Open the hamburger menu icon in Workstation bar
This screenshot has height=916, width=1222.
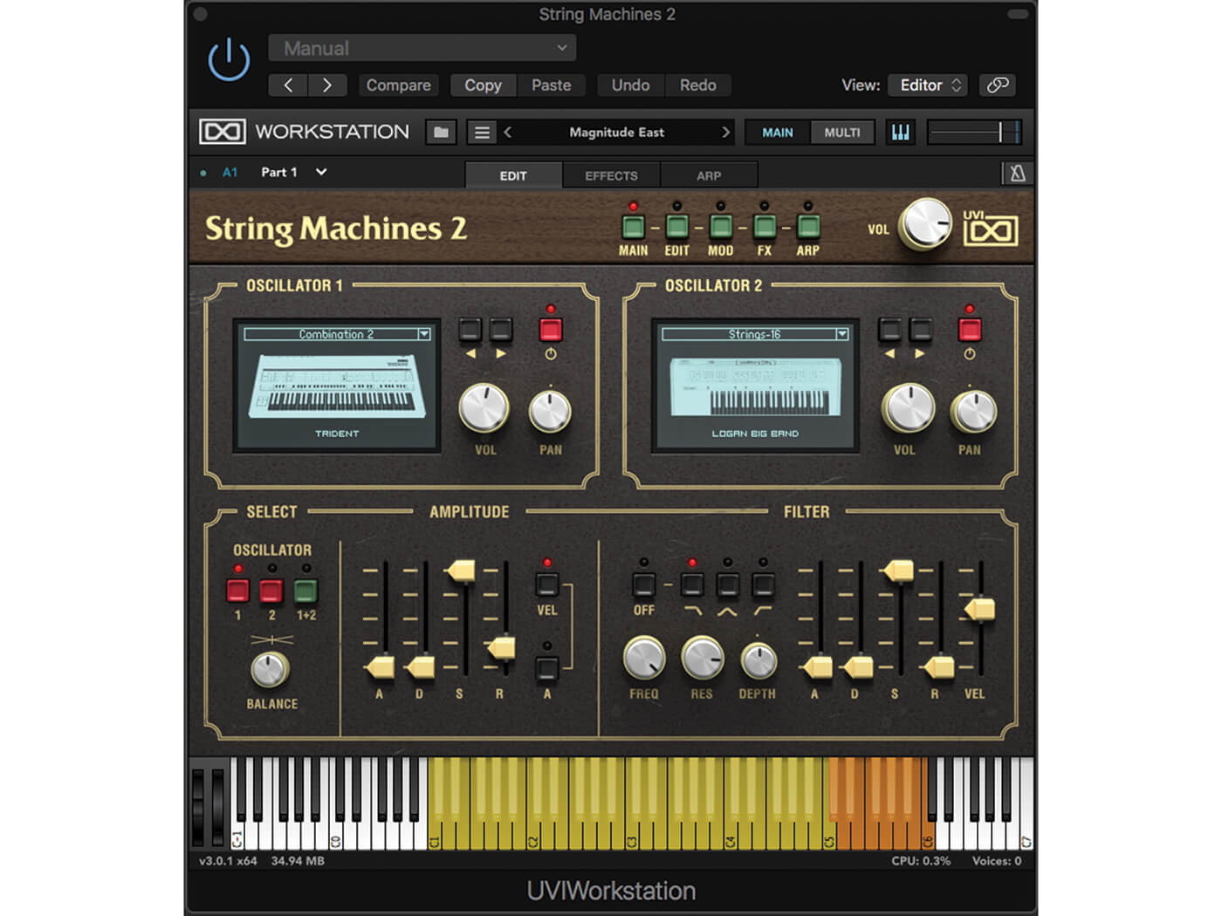click(x=481, y=132)
